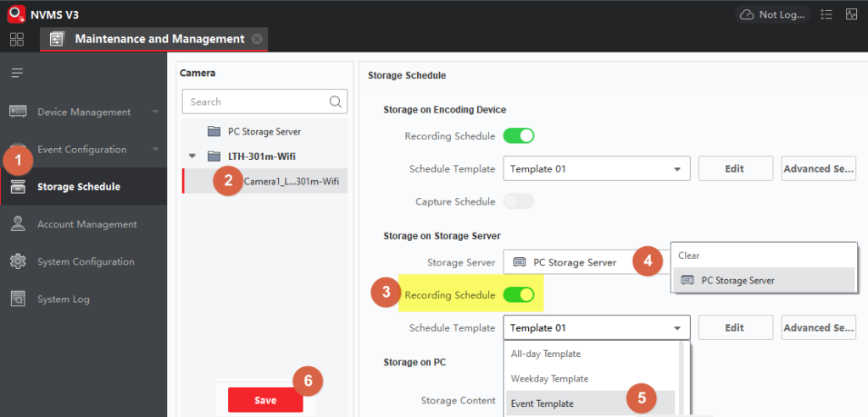Open the Storage Server dropdown
This screenshot has height=417, width=868.
click(587, 262)
